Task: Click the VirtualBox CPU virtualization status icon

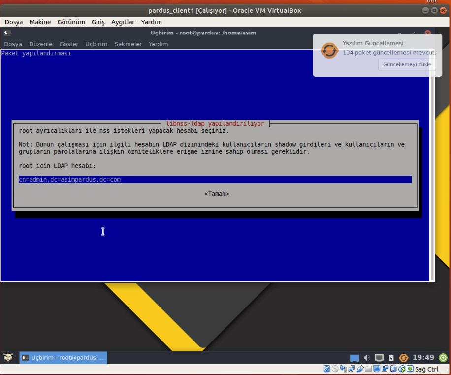Action: pyautogui.click(x=393, y=369)
